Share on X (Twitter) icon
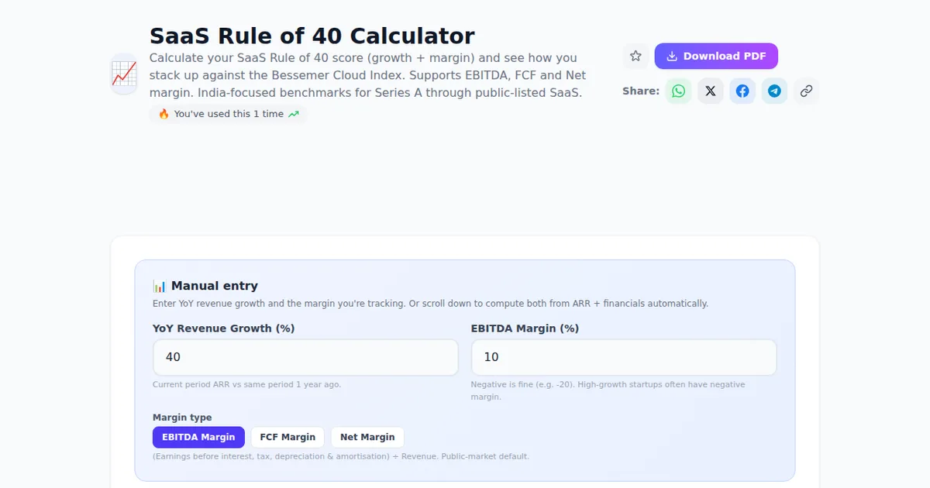Screen dimensions: 930x488 click(711, 91)
